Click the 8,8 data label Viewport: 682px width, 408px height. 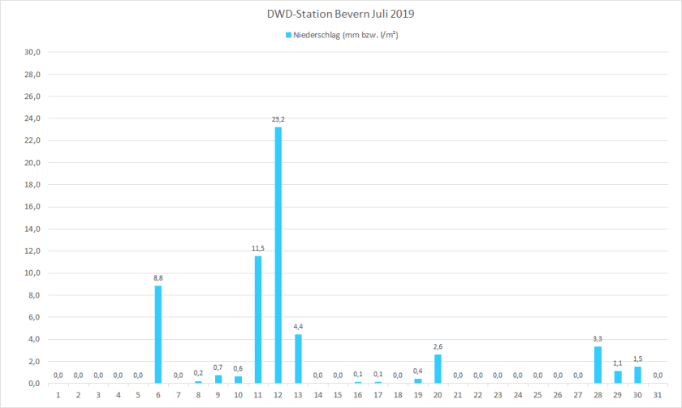(158, 278)
